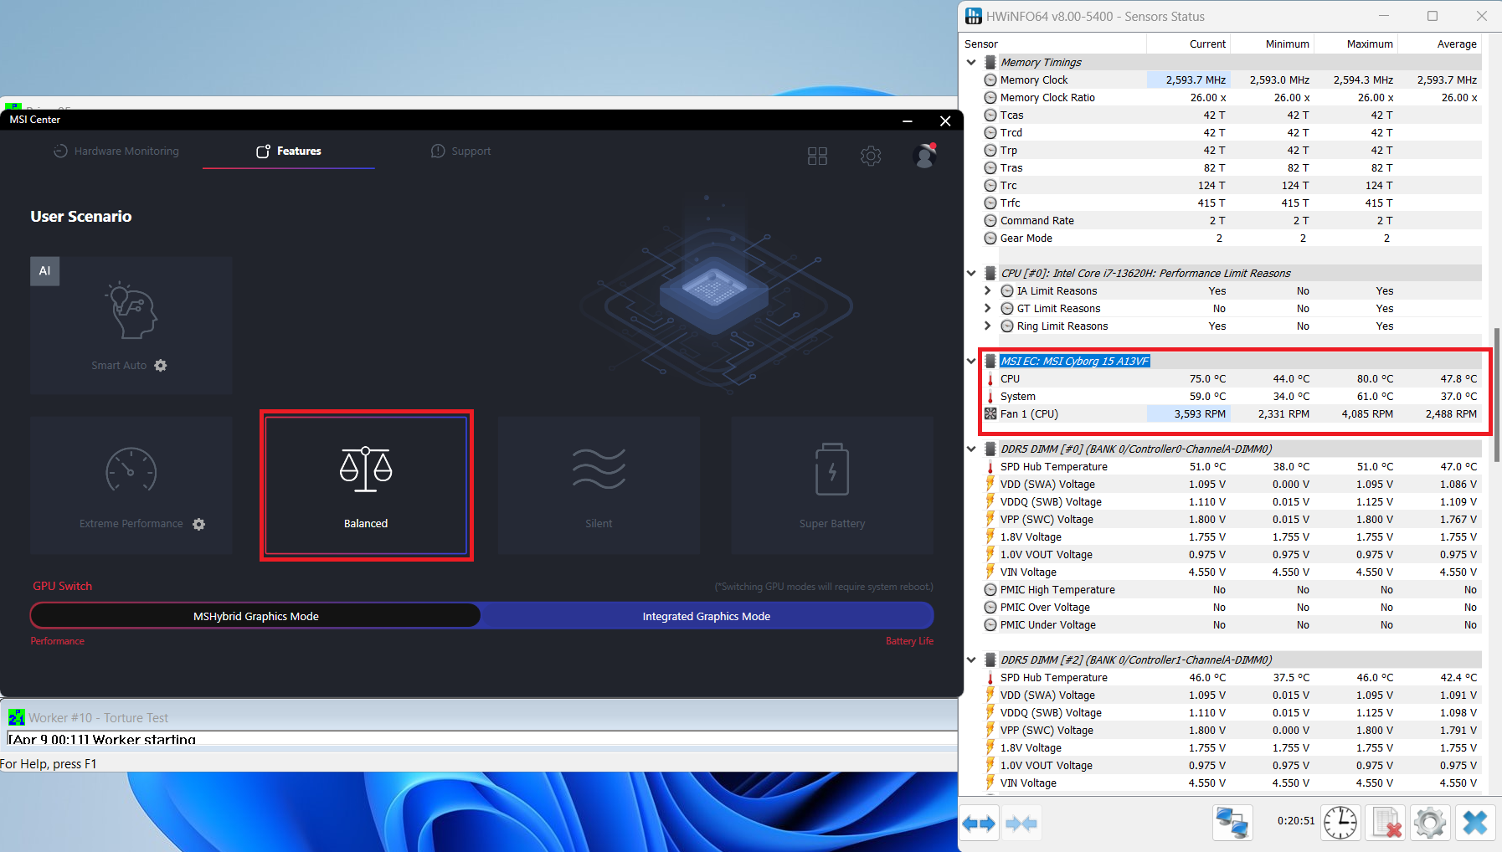Open MSI Center settings gear icon
The height and width of the screenshot is (852, 1502).
point(871,156)
